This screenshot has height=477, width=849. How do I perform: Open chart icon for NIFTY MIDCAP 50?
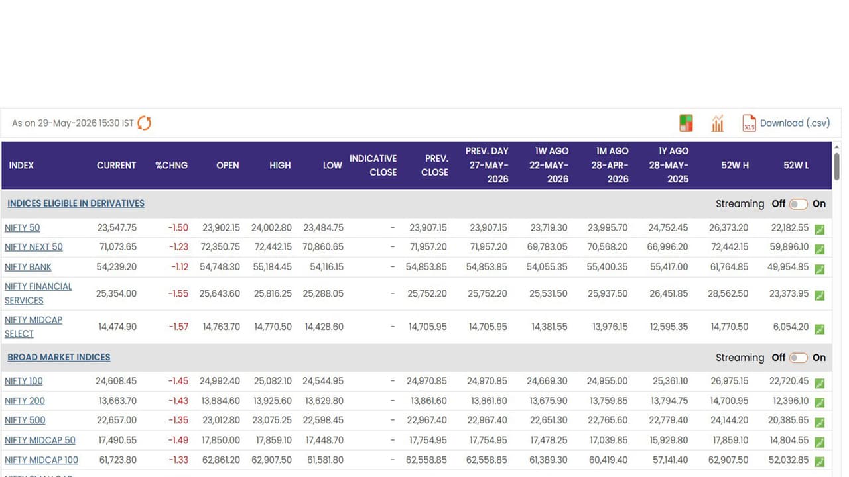point(820,442)
